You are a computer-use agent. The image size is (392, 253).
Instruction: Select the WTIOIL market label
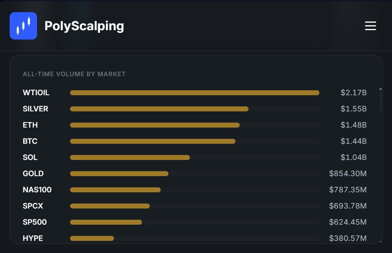pyautogui.click(x=36, y=93)
